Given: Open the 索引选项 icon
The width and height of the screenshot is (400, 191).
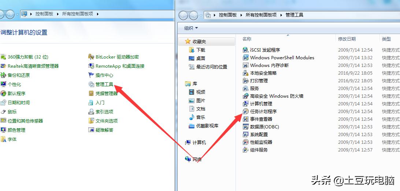Looking at the screenshot, I should click(x=91, y=112).
